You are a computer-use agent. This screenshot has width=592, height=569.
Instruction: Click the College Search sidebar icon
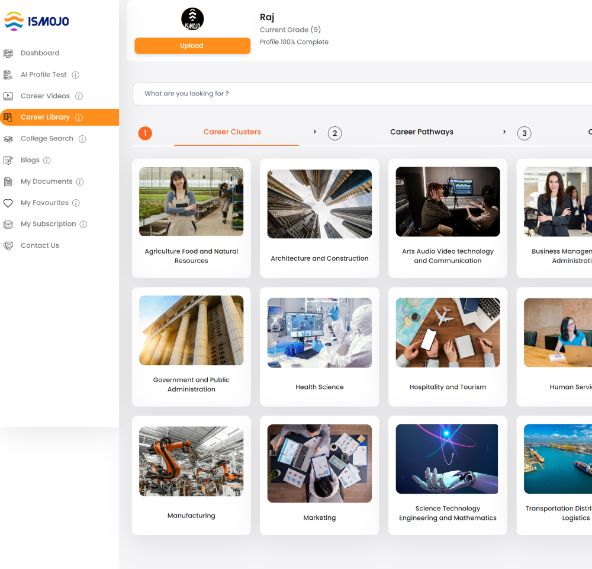(x=8, y=139)
